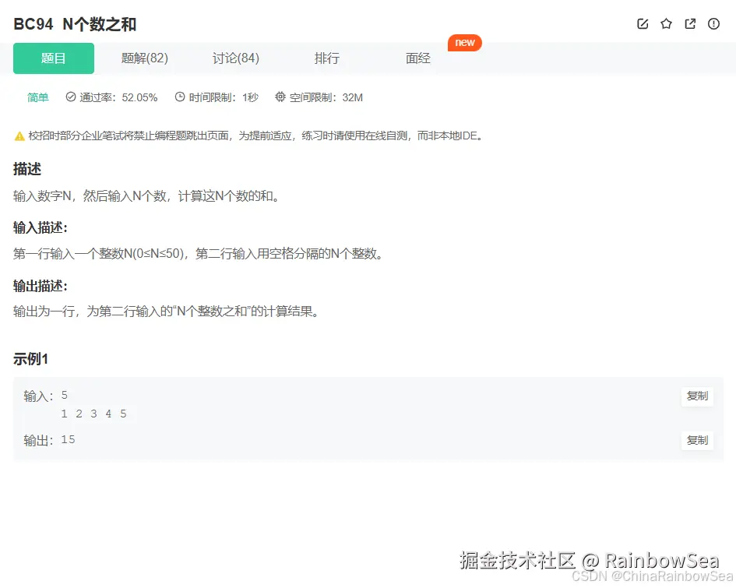The width and height of the screenshot is (736, 588).
Task: Select the 排行 tab
Action: [327, 58]
